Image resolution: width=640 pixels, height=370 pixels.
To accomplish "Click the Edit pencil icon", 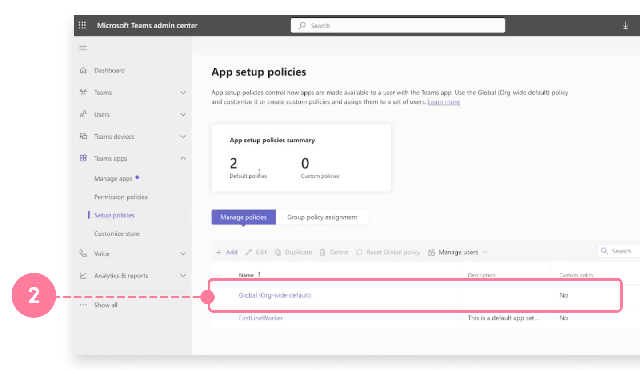I will pyautogui.click(x=249, y=252).
